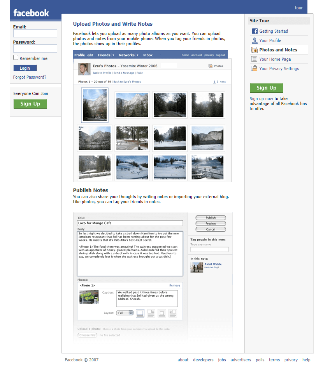Image resolution: width=323 pixels, height=366 pixels.
Task: Click logout in the navbar
Action: 221,55
